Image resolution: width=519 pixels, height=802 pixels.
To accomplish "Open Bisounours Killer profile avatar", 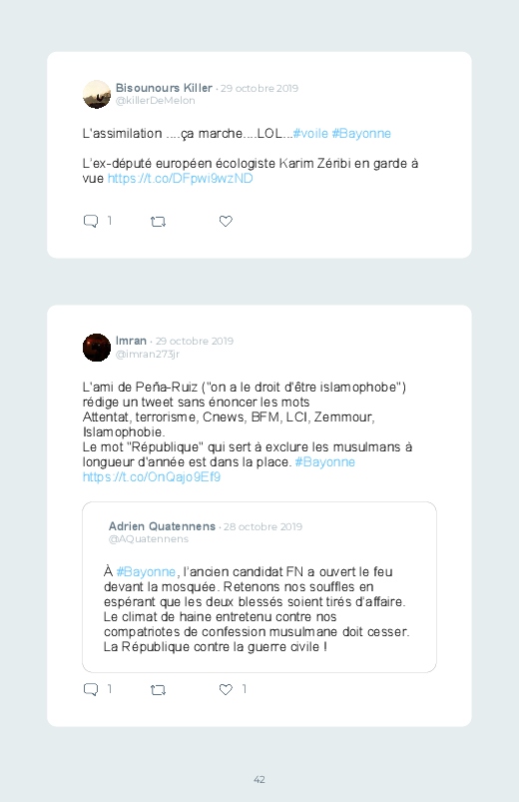I will pos(97,94).
